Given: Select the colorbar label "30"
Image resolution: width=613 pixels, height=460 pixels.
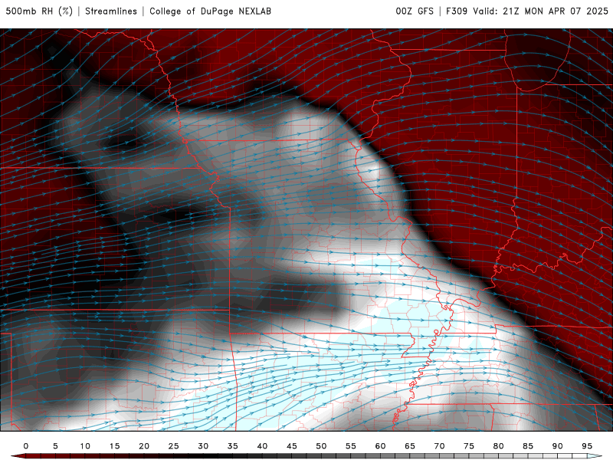Looking at the screenshot, I should tap(203, 446).
